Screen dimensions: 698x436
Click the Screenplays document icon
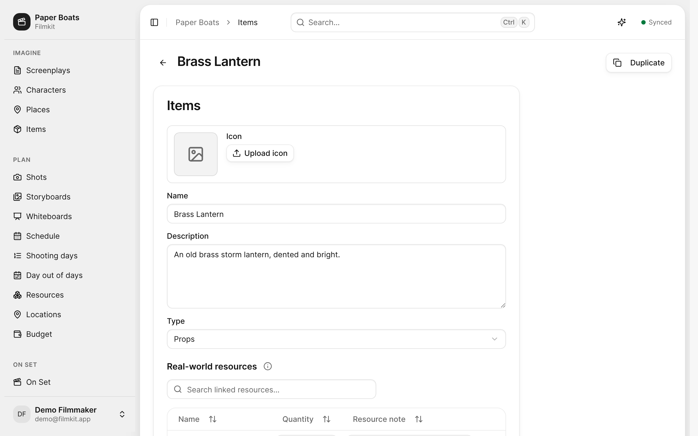(x=17, y=70)
